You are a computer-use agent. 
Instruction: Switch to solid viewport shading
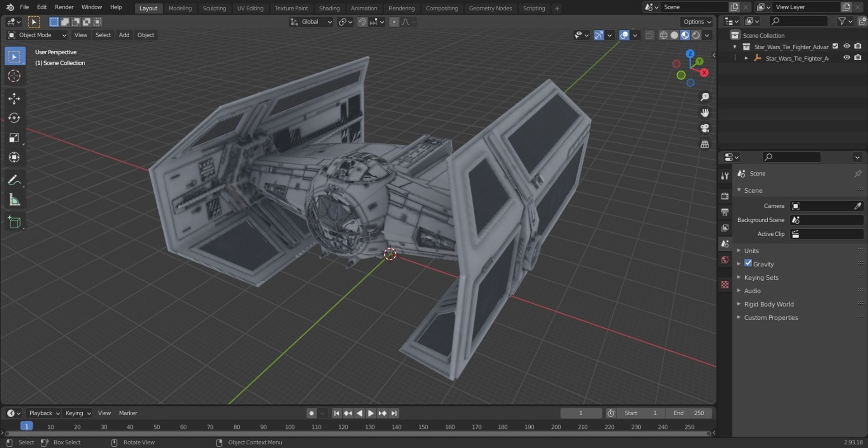[674, 35]
